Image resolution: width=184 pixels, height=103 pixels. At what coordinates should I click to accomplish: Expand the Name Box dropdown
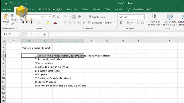click(19, 35)
